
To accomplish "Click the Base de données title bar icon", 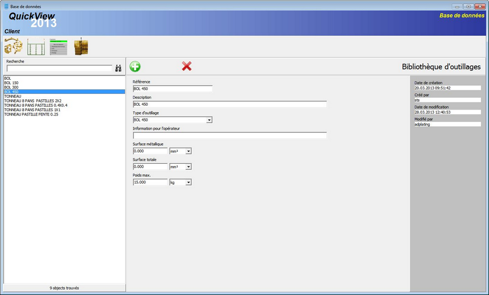I will 7,7.
